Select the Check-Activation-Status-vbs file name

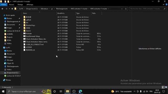[36, 39]
